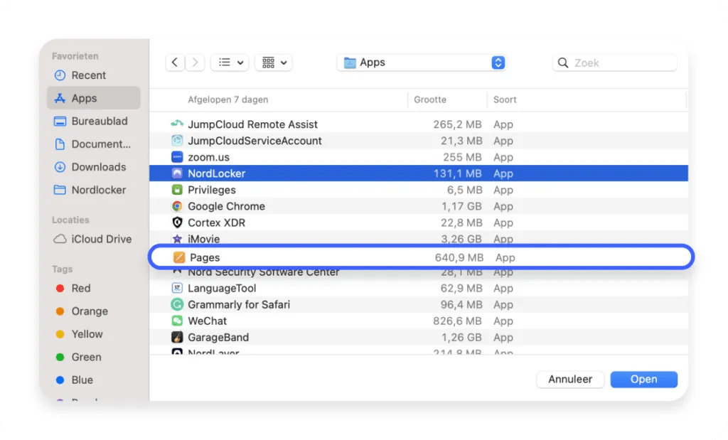Click the NordLocker app icon
Image resolution: width=728 pixels, height=440 pixels.
point(177,173)
